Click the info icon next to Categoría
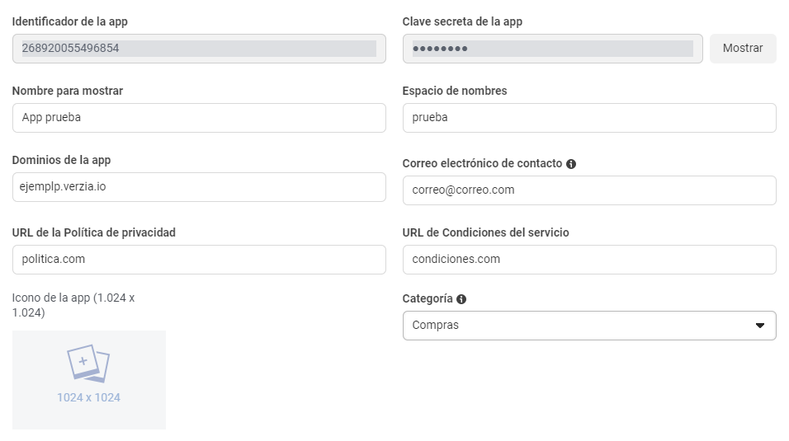This screenshot has width=789, height=441. click(461, 299)
